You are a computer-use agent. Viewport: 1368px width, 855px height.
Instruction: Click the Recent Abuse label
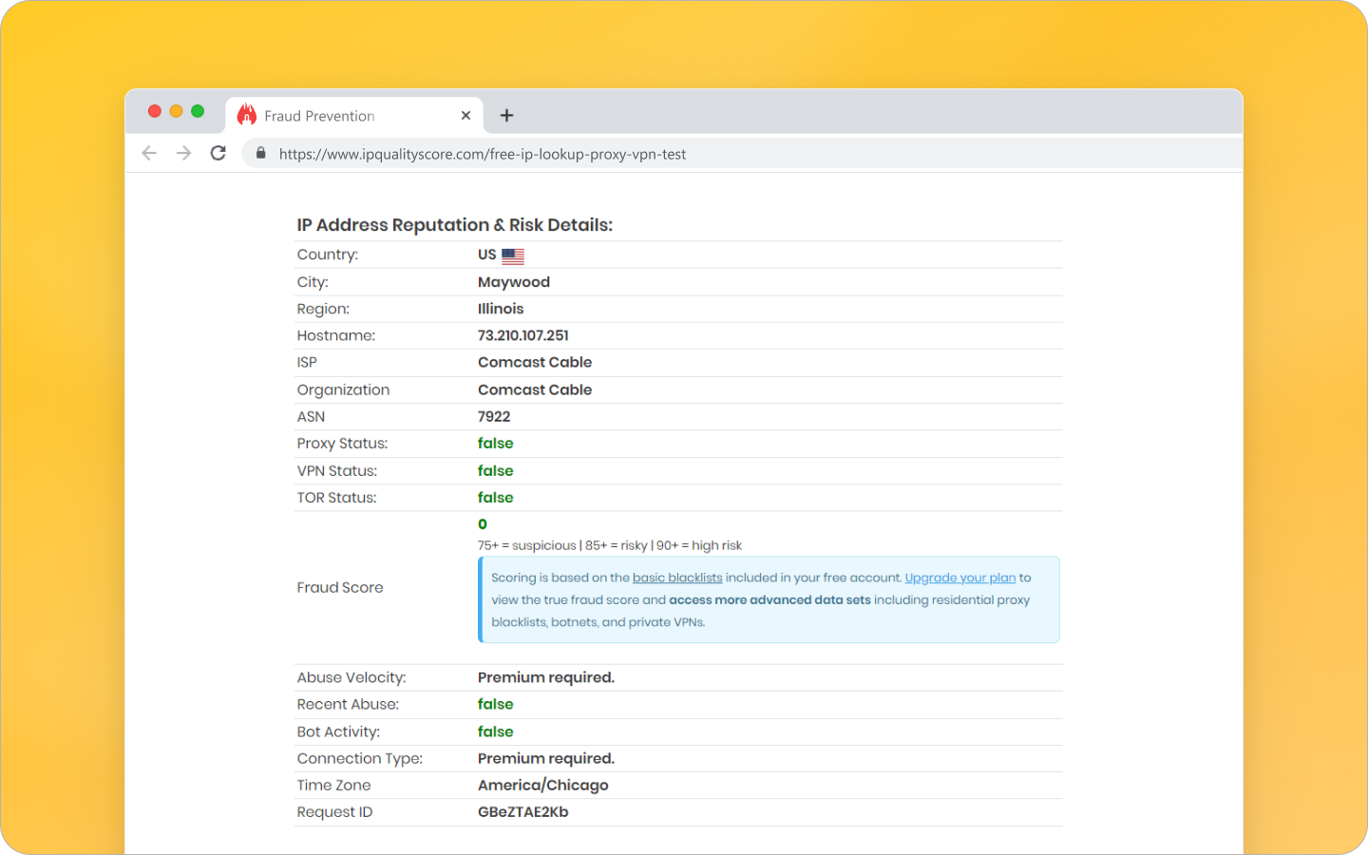[x=348, y=704]
